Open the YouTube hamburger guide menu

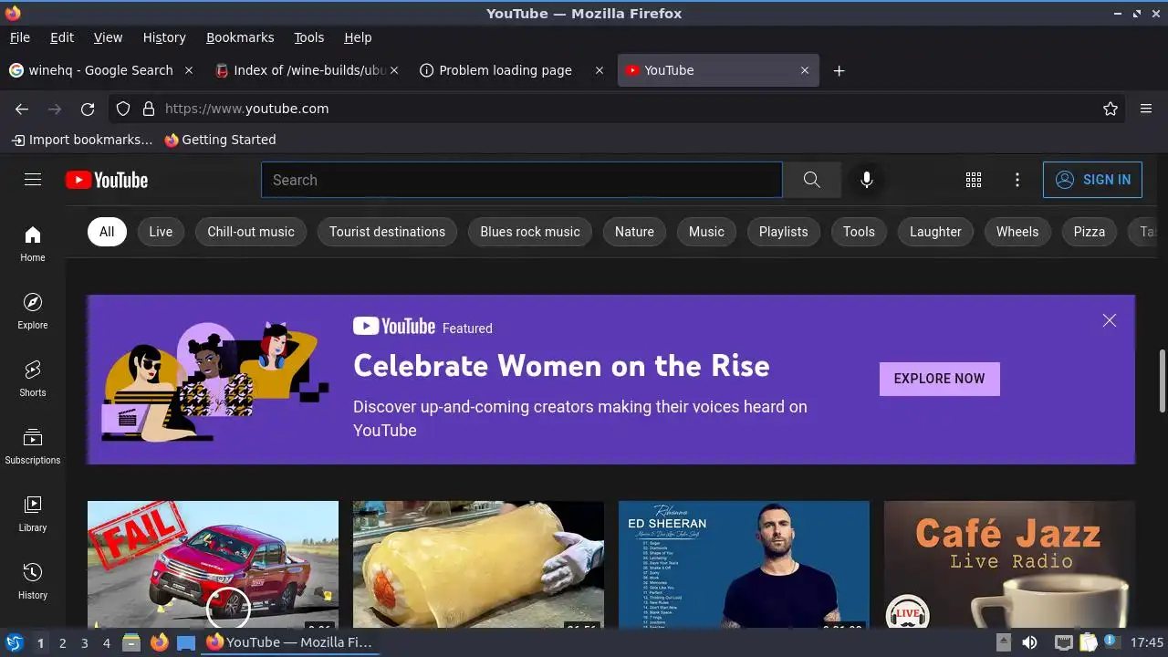tap(33, 180)
